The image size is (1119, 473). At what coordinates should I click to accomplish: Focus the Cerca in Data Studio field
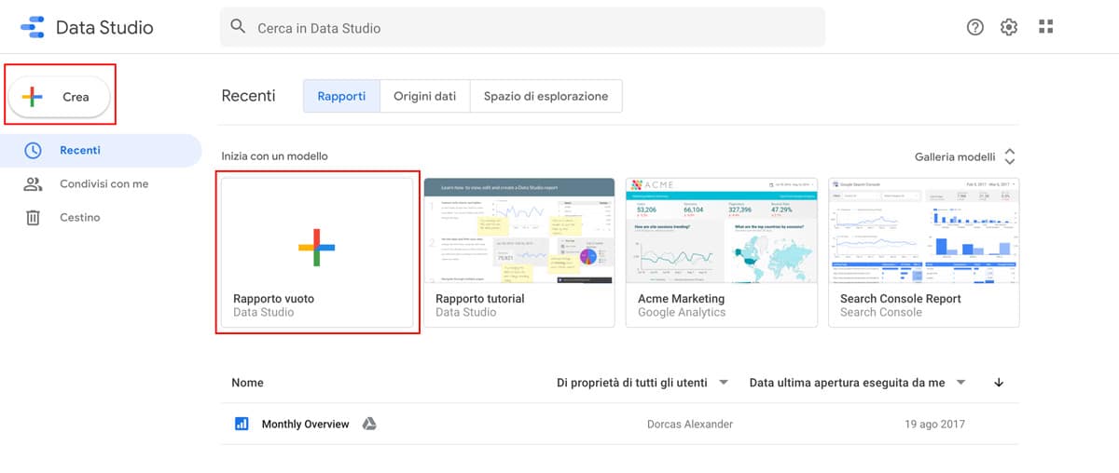[x=522, y=27]
